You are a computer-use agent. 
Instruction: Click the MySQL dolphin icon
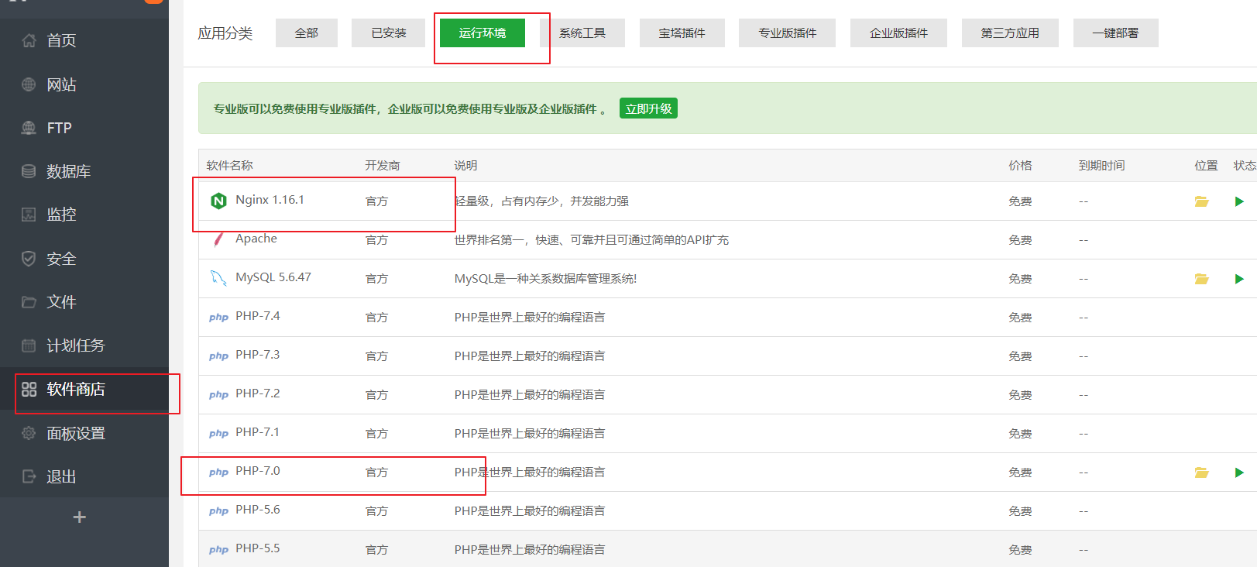coord(218,278)
